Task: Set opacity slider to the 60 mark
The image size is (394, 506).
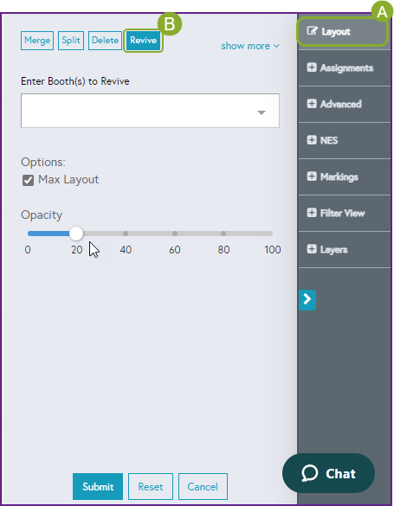Action: point(175,234)
